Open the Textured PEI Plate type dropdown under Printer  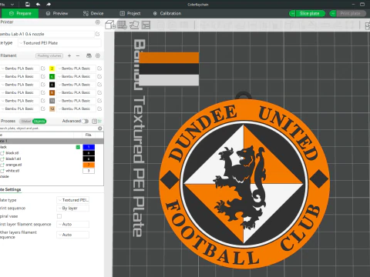pyautogui.click(x=59, y=43)
